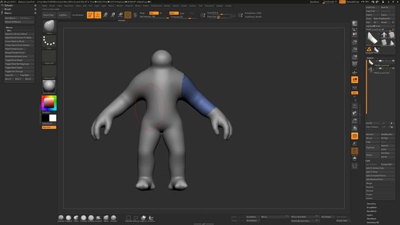Click the Move view icon on right shelf

coord(354,113)
